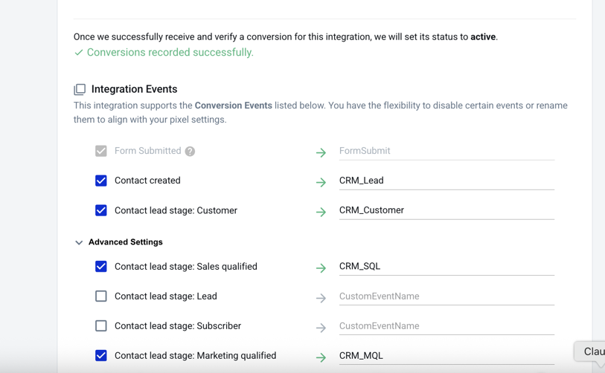Collapse the Advanced Settings section
The height and width of the screenshot is (373, 605).
[x=79, y=242]
